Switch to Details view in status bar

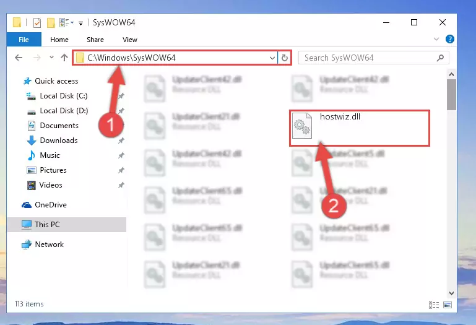434,305
